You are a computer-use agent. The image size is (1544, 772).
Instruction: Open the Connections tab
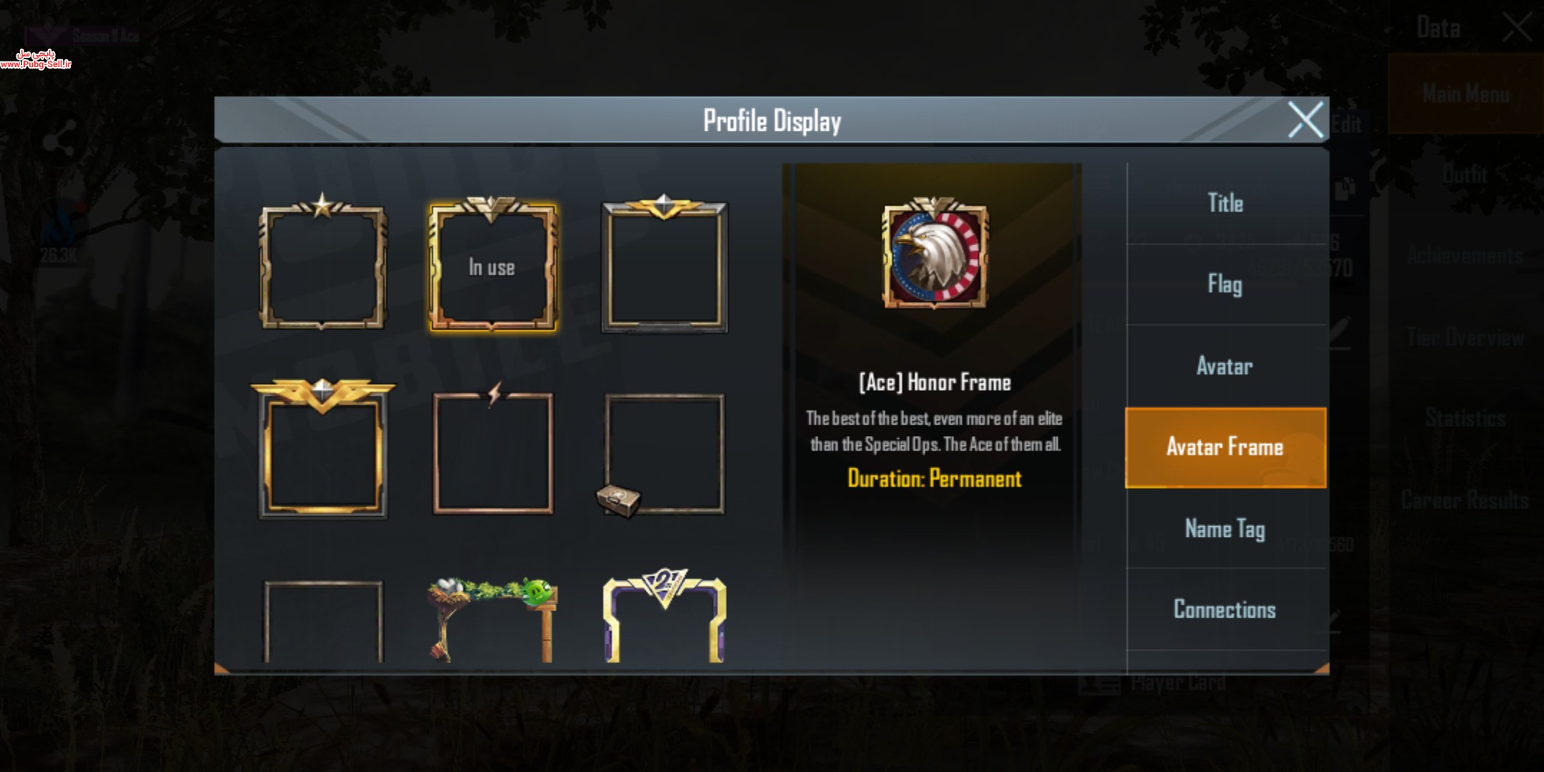tap(1226, 610)
